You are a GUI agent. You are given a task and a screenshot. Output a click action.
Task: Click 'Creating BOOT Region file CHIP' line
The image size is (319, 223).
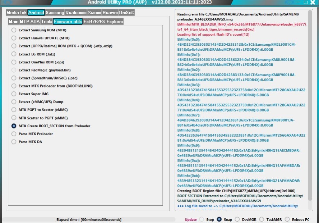coord(236,191)
